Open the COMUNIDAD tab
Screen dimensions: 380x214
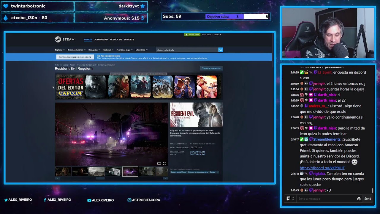tap(101, 40)
